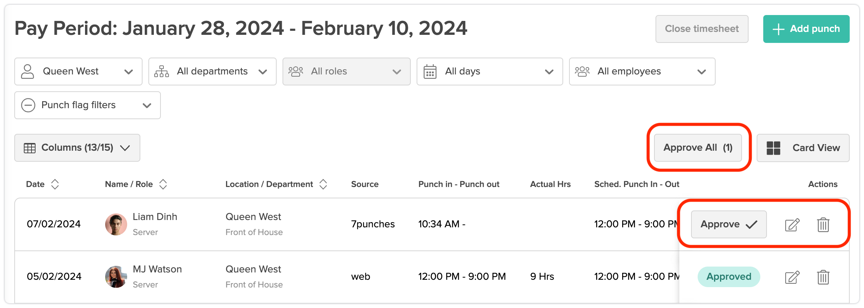Switch to Card View
Screen dimensions: 864x308
pos(802,148)
